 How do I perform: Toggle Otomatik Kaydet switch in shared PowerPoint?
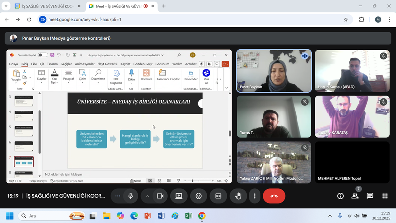[43, 55]
